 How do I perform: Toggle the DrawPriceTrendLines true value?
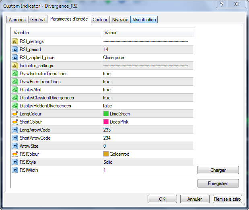tap(107, 82)
